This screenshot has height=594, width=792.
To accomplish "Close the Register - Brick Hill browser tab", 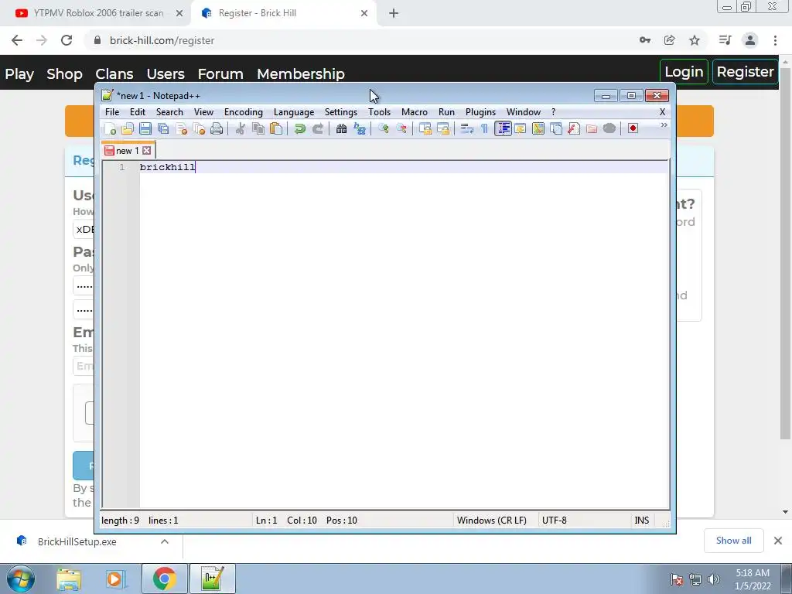I will 364,14.
